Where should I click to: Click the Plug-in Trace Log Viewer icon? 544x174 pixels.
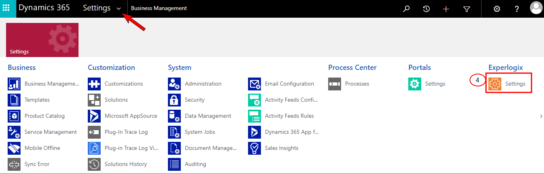(x=94, y=148)
